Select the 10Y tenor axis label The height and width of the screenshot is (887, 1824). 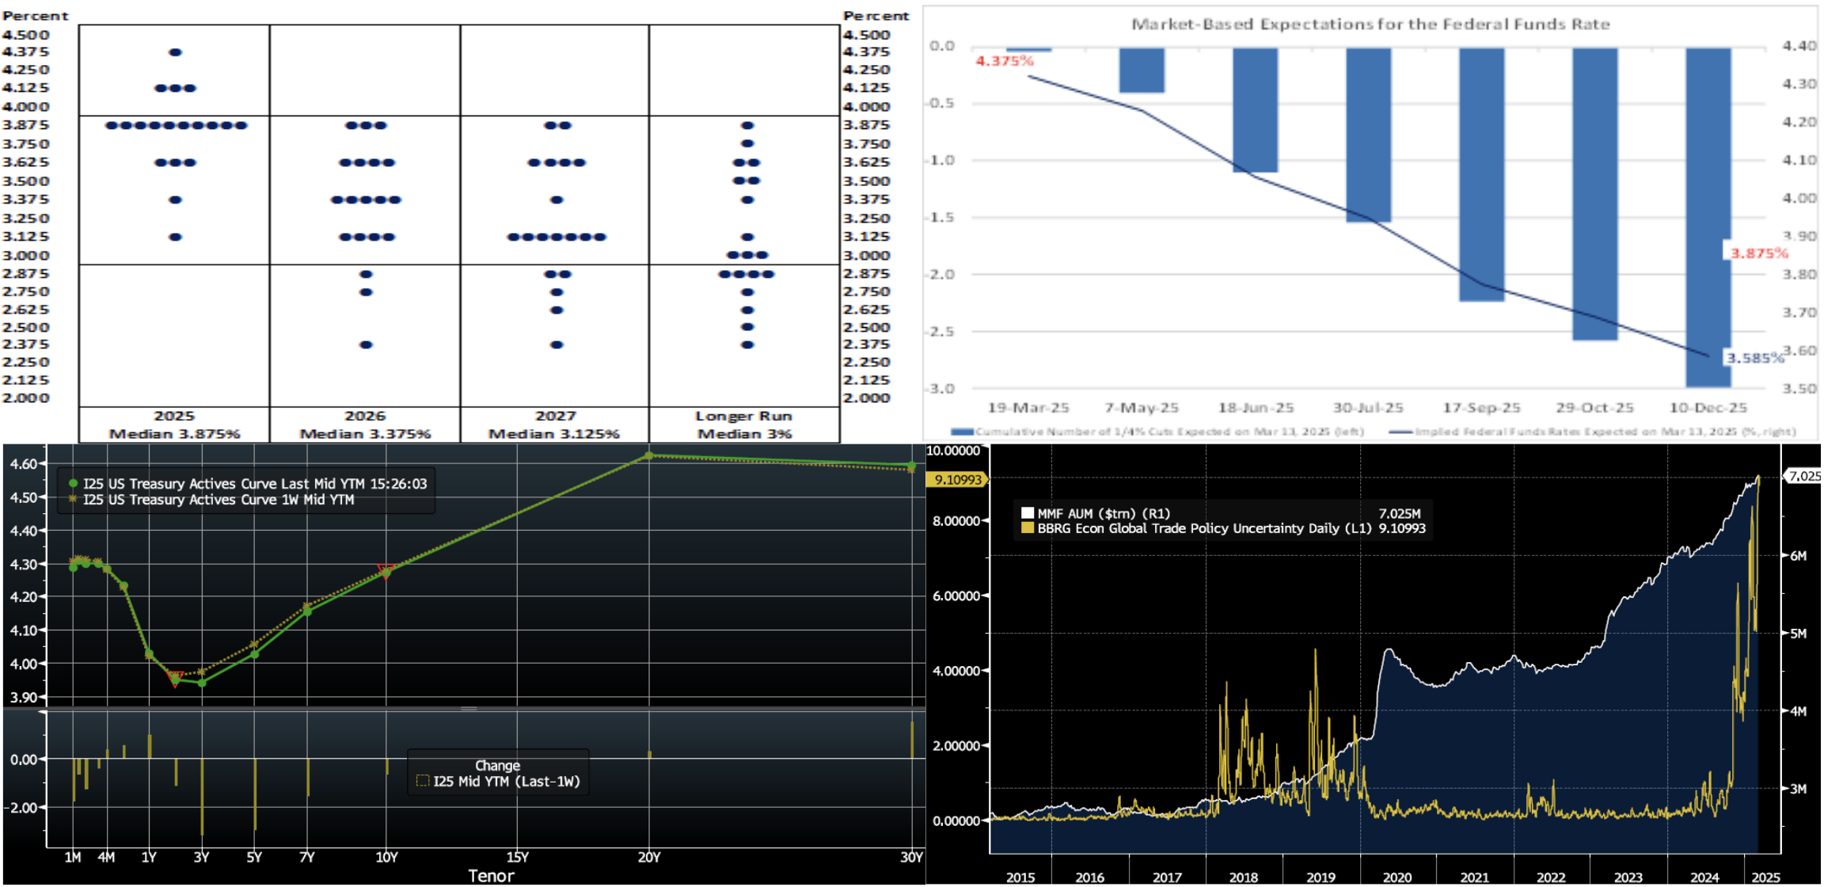(x=386, y=857)
